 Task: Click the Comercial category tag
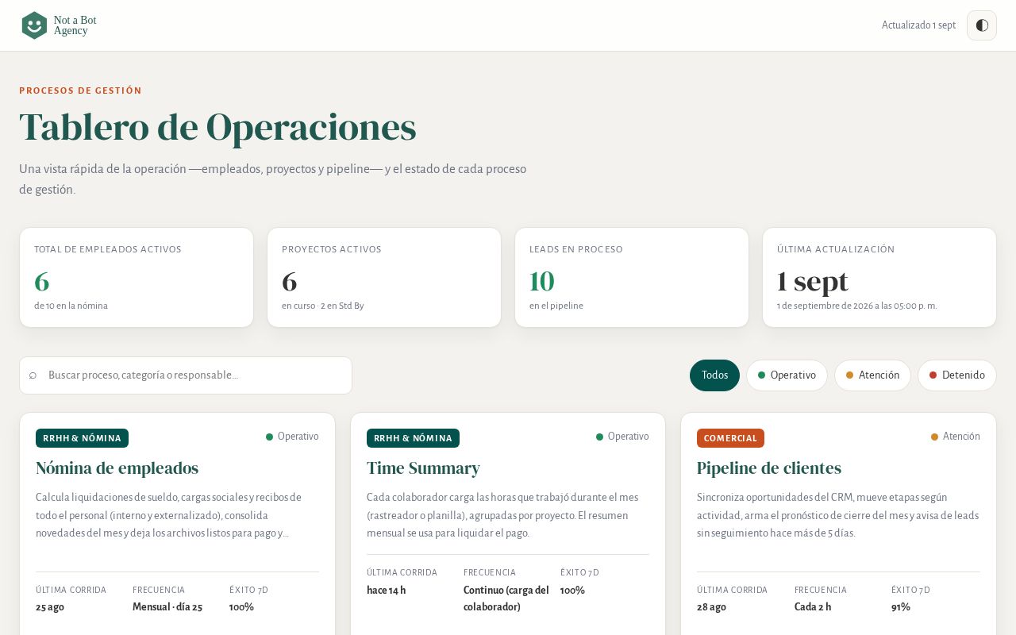click(730, 438)
